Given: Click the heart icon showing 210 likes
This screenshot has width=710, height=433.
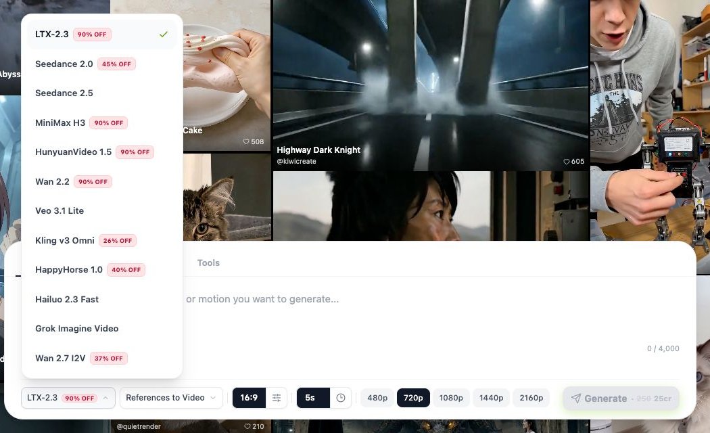Looking at the screenshot, I should (x=247, y=426).
